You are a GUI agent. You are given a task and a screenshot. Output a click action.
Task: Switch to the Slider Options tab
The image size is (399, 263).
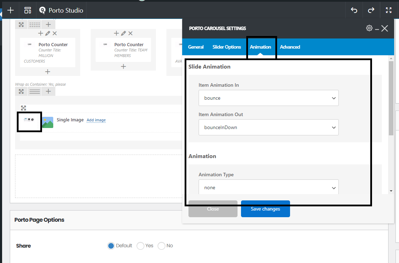tap(227, 47)
